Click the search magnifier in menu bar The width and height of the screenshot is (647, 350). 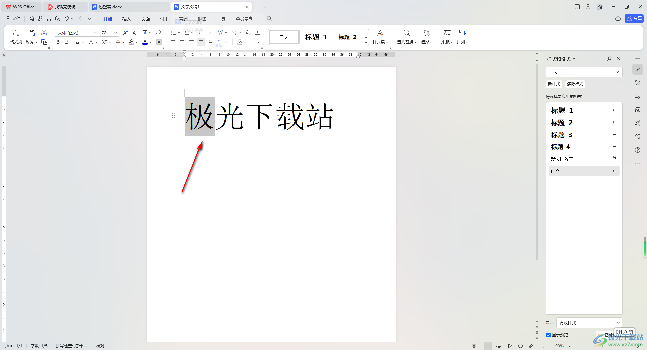(269, 19)
